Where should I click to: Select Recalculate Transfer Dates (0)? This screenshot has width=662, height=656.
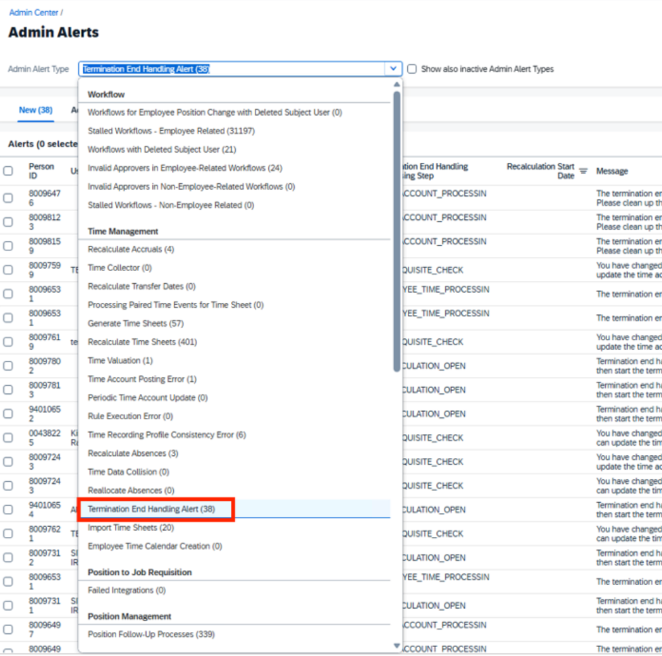pos(234,287)
